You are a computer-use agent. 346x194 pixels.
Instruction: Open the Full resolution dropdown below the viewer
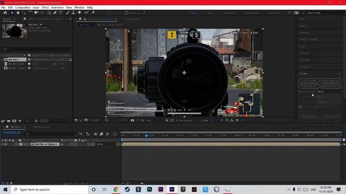click(x=155, y=120)
